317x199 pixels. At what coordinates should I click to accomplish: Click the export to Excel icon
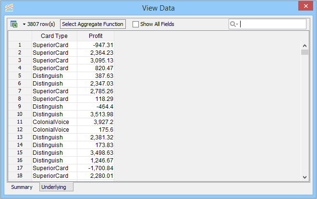14,24
